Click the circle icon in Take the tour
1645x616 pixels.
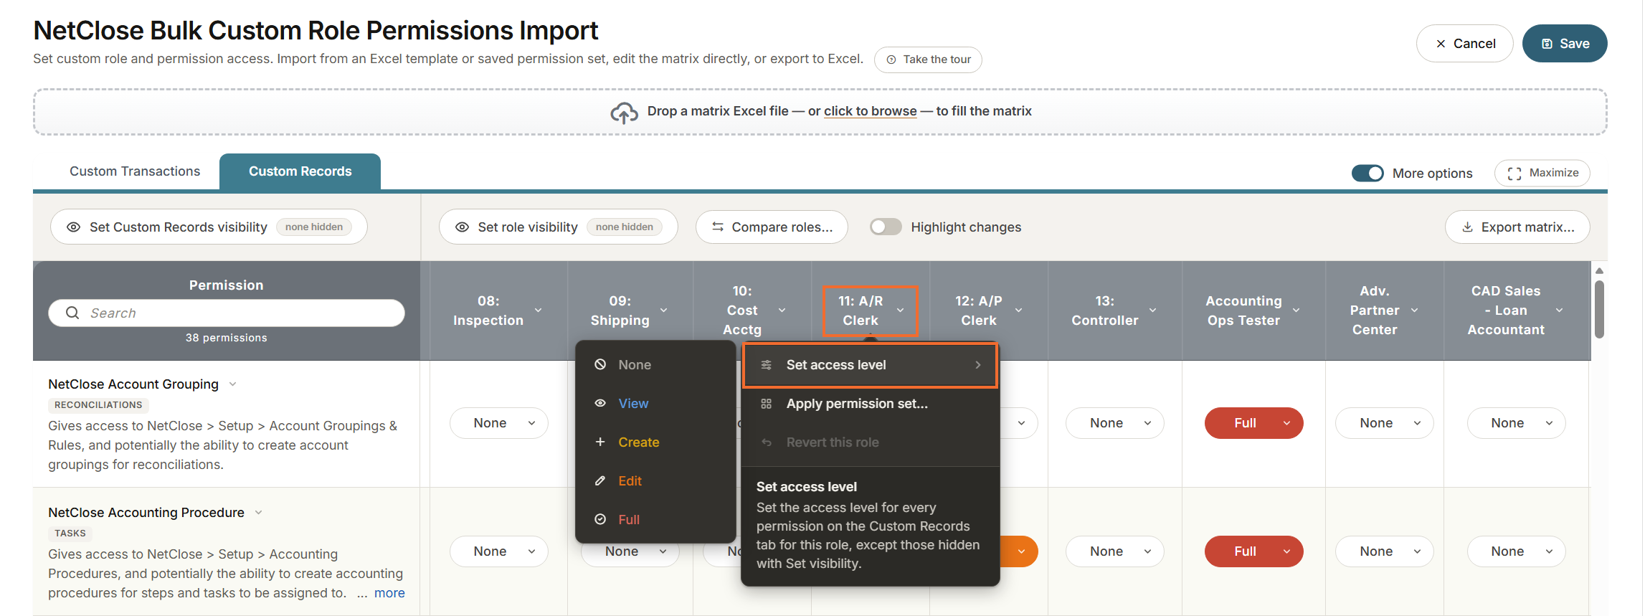coord(891,60)
